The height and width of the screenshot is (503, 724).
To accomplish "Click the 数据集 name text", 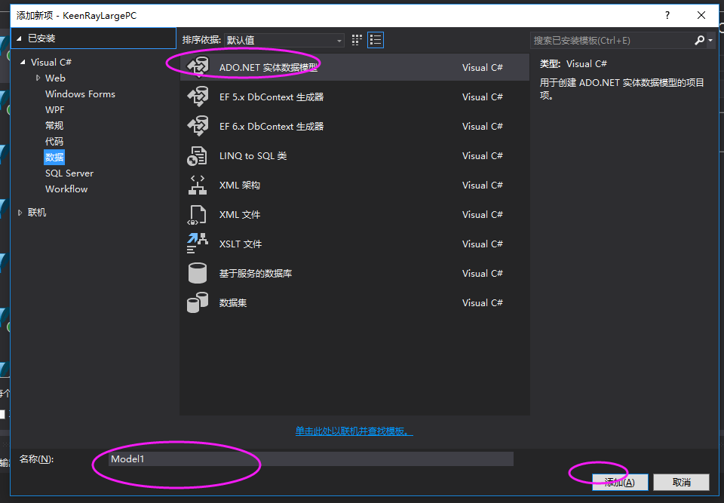I will [233, 303].
